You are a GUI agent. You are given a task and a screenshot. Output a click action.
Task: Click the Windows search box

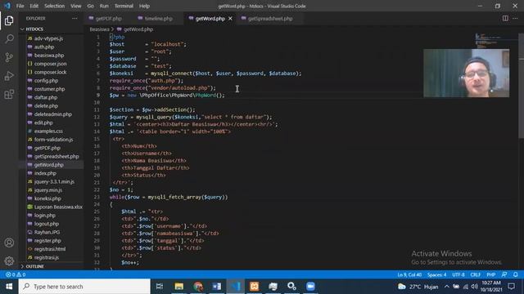pos(84,287)
